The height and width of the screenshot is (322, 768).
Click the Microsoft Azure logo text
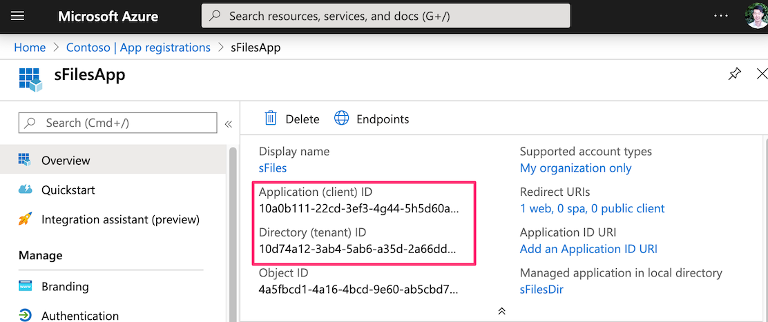pyautogui.click(x=108, y=16)
